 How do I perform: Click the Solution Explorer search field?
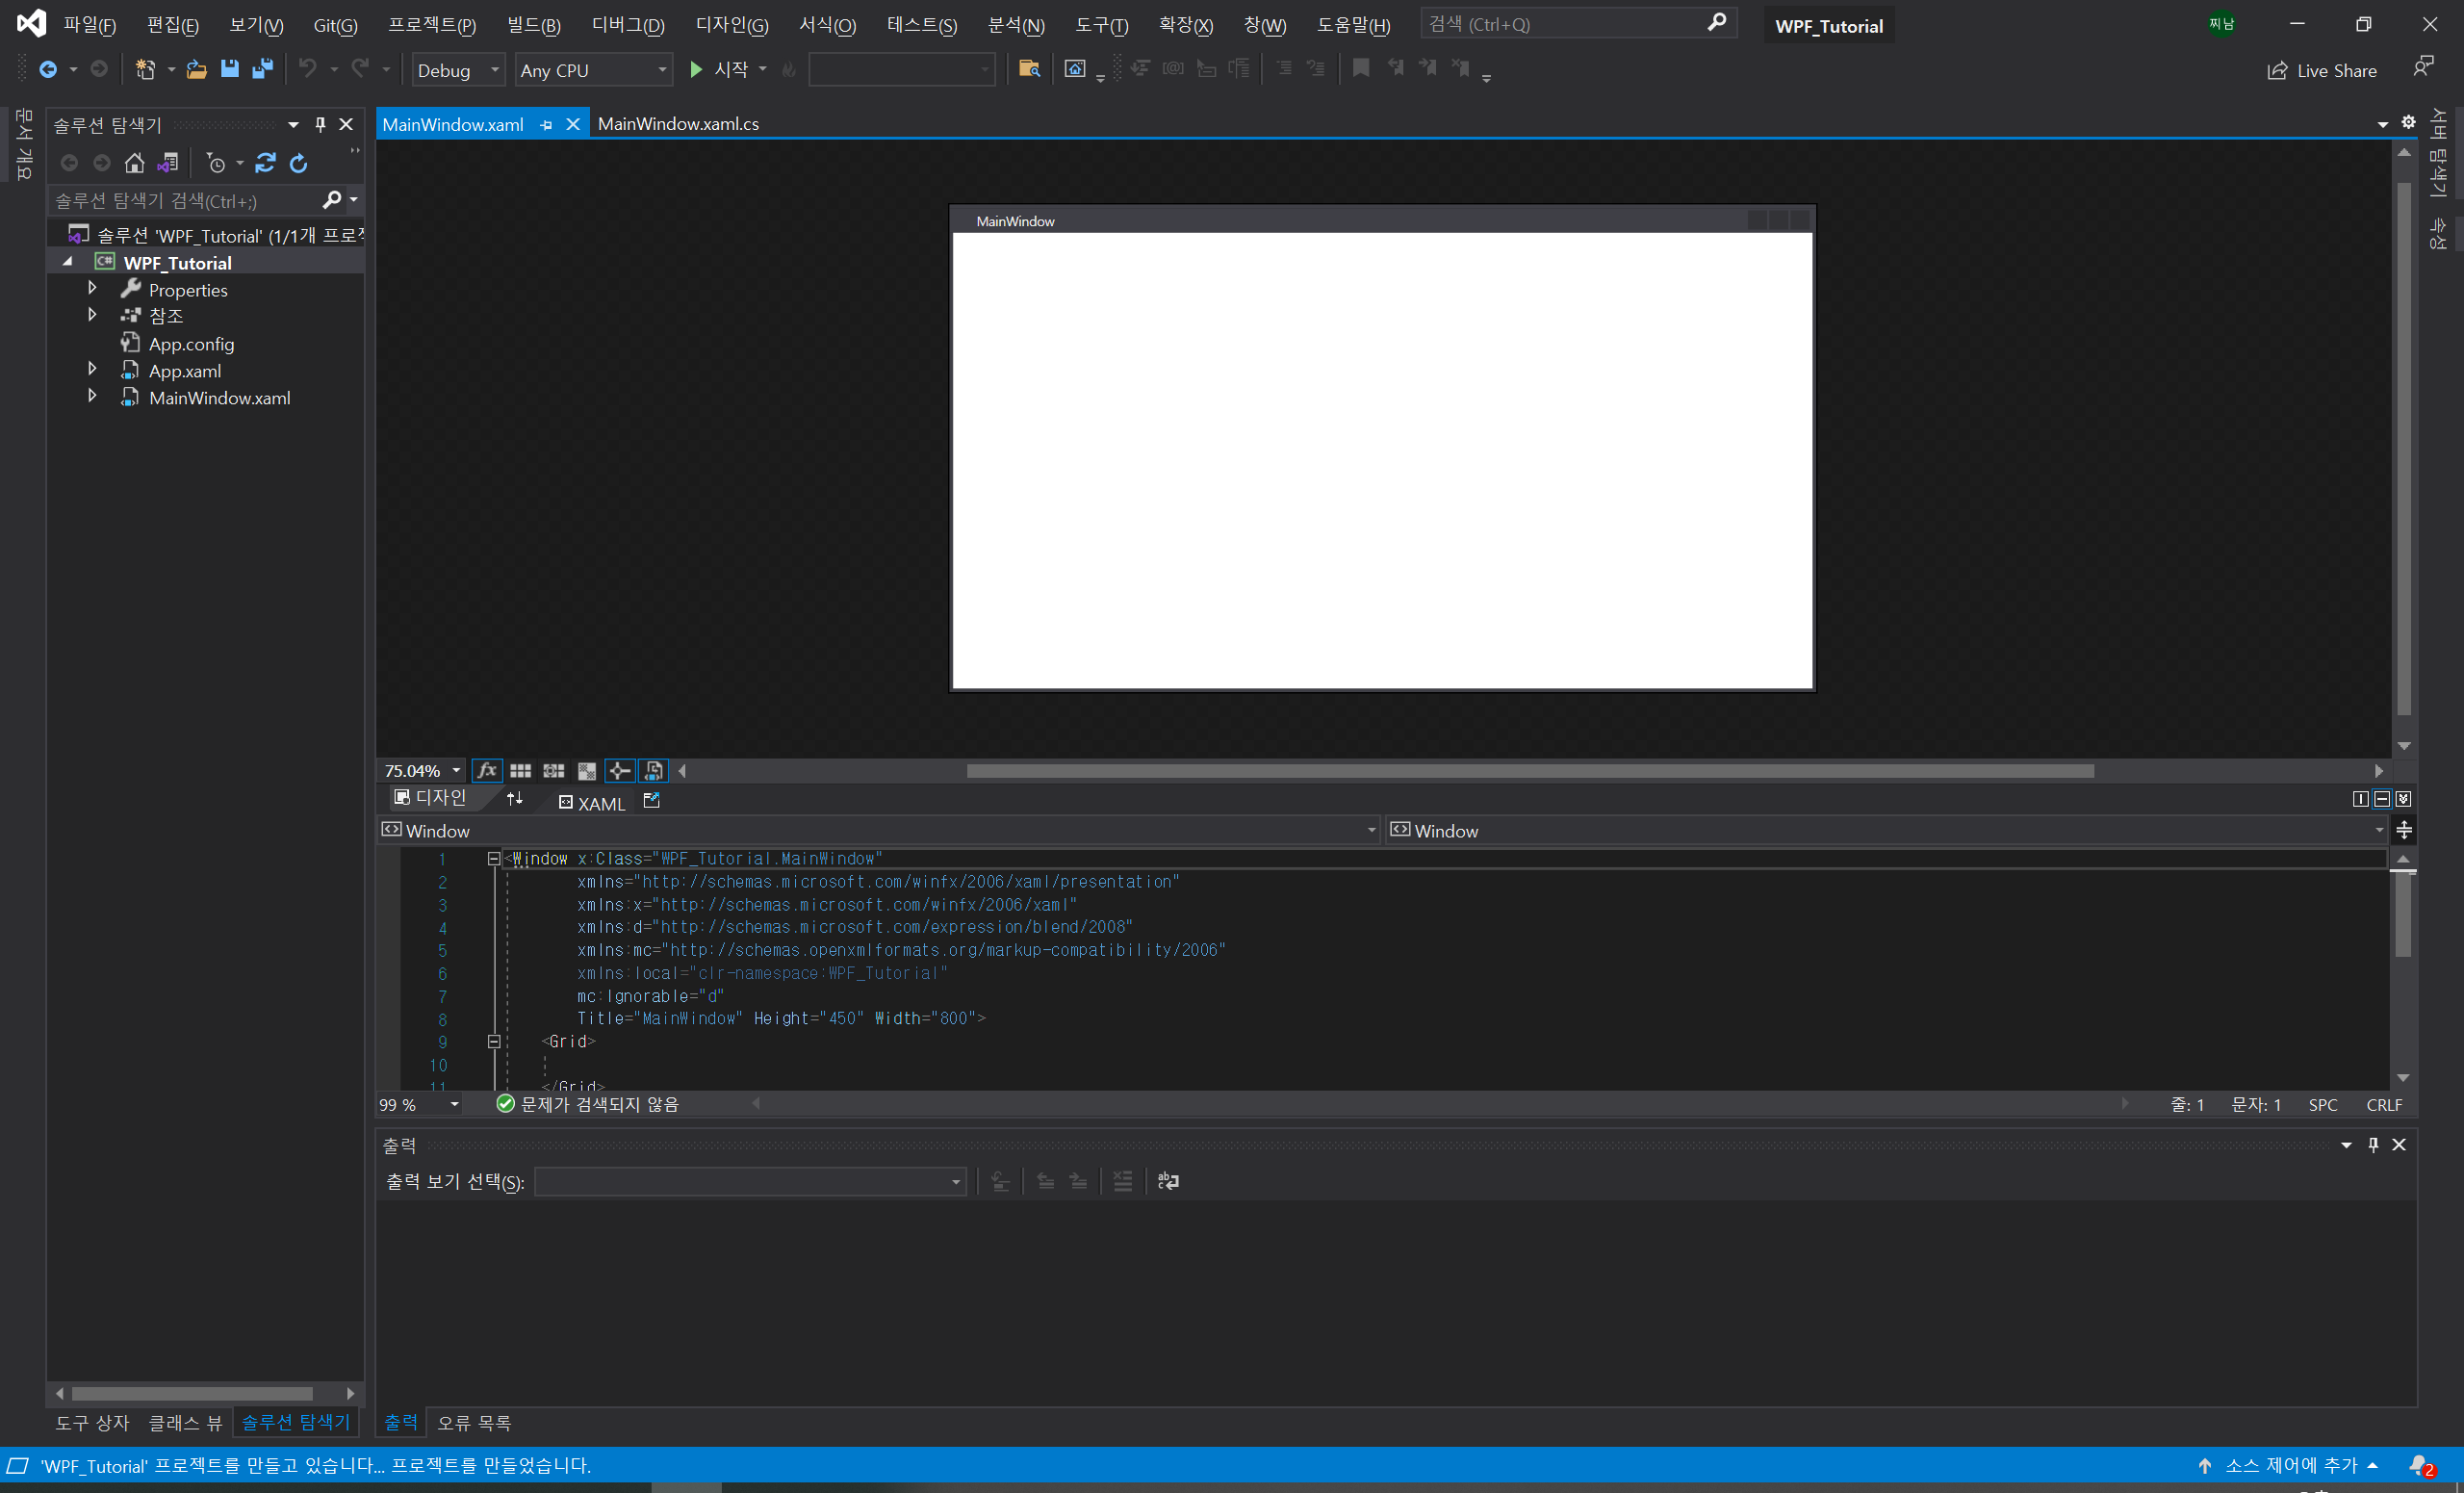[x=185, y=201]
